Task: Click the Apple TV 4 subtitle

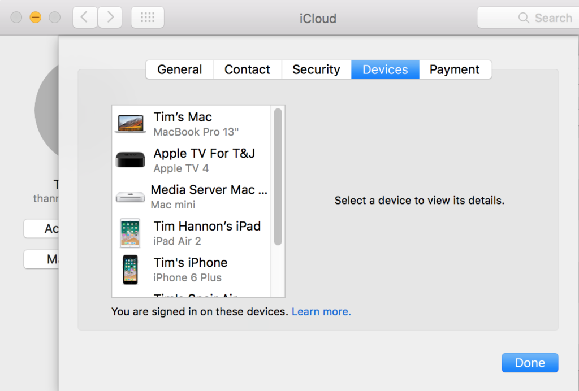Action: (181, 168)
